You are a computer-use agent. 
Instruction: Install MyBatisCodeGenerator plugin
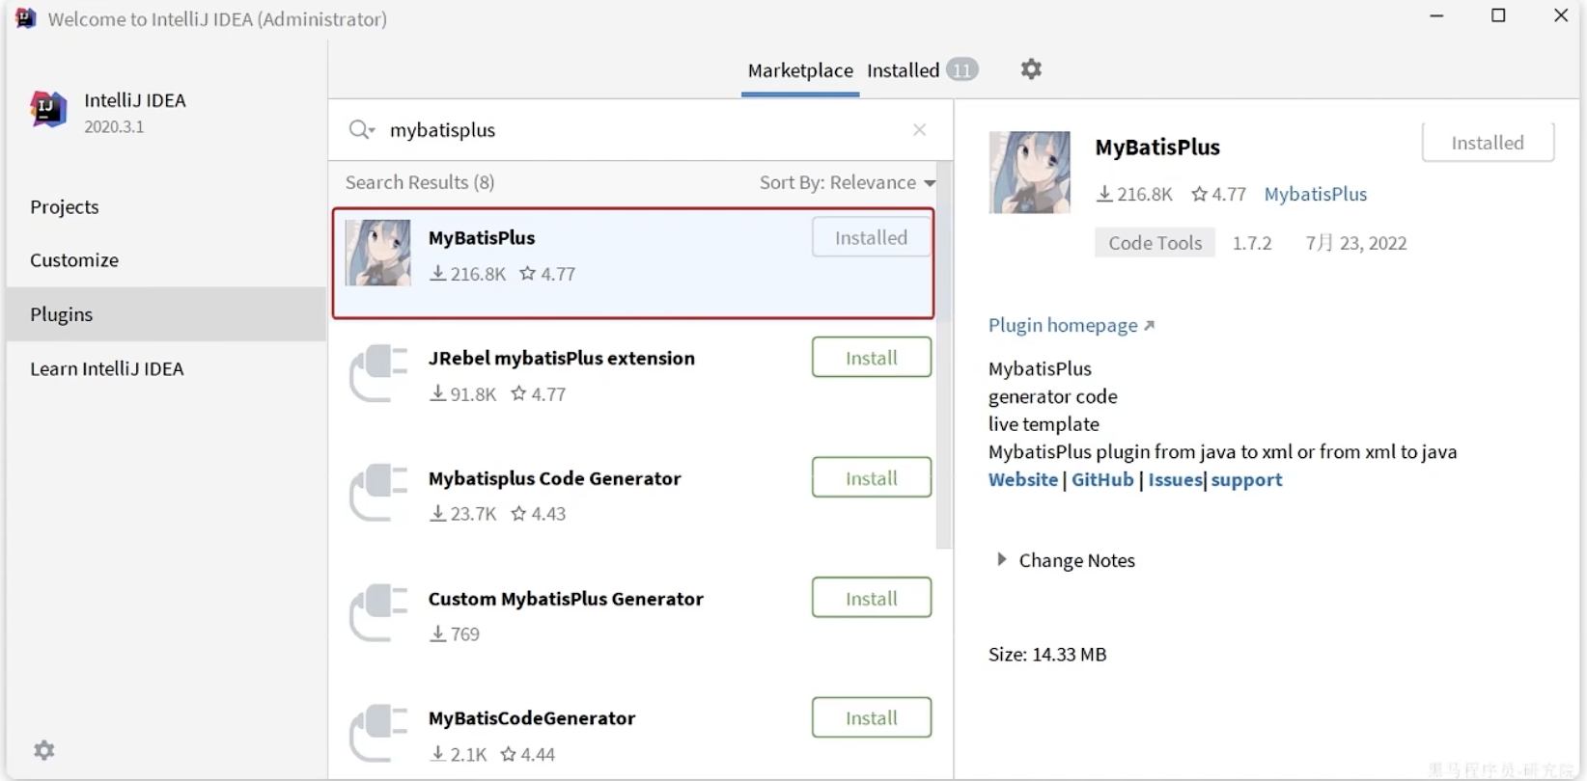click(x=872, y=718)
